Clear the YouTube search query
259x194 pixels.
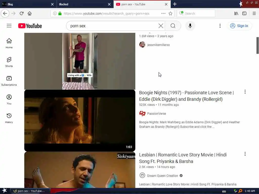(x=161, y=26)
